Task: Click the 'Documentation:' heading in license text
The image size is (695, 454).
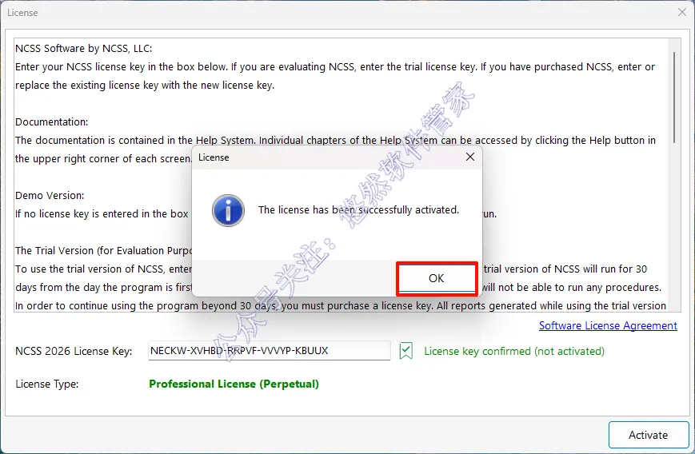Action: (52, 121)
